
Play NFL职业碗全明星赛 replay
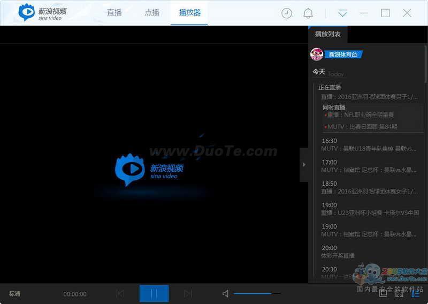[x=361, y=115]
